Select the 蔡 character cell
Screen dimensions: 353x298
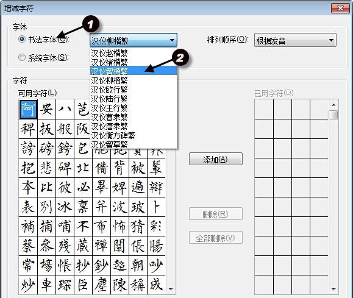(28, 246)
